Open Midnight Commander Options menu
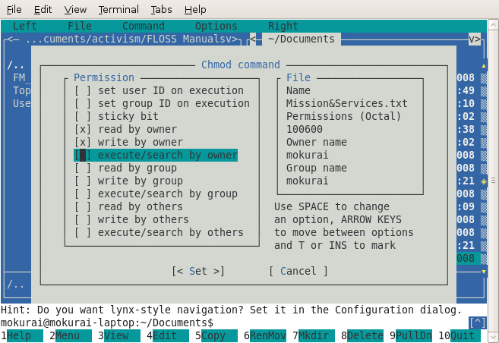Screen dimensions: 499x343 pos(216,26)
